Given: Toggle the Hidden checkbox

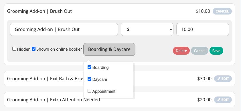Looking at the screenshot, I should coord(14,49).
